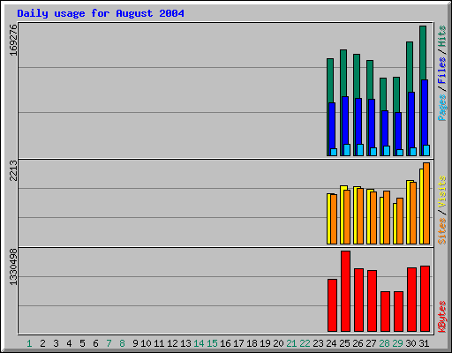Click the orange sites bar for day 28
The width and height of the screenshot is (452, 353).
click(x=387, y=217)
